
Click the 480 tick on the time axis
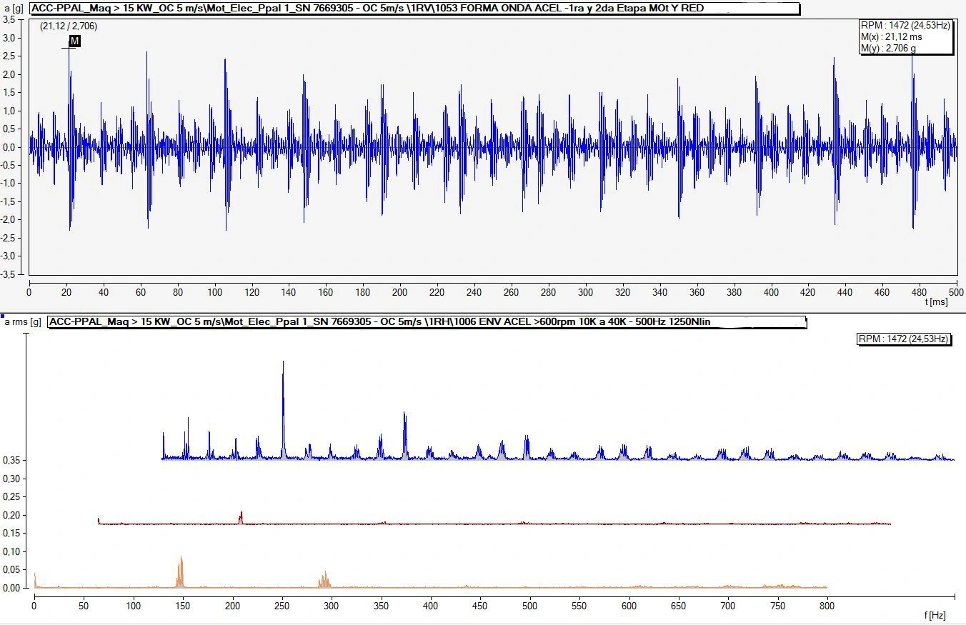(920, 292)
